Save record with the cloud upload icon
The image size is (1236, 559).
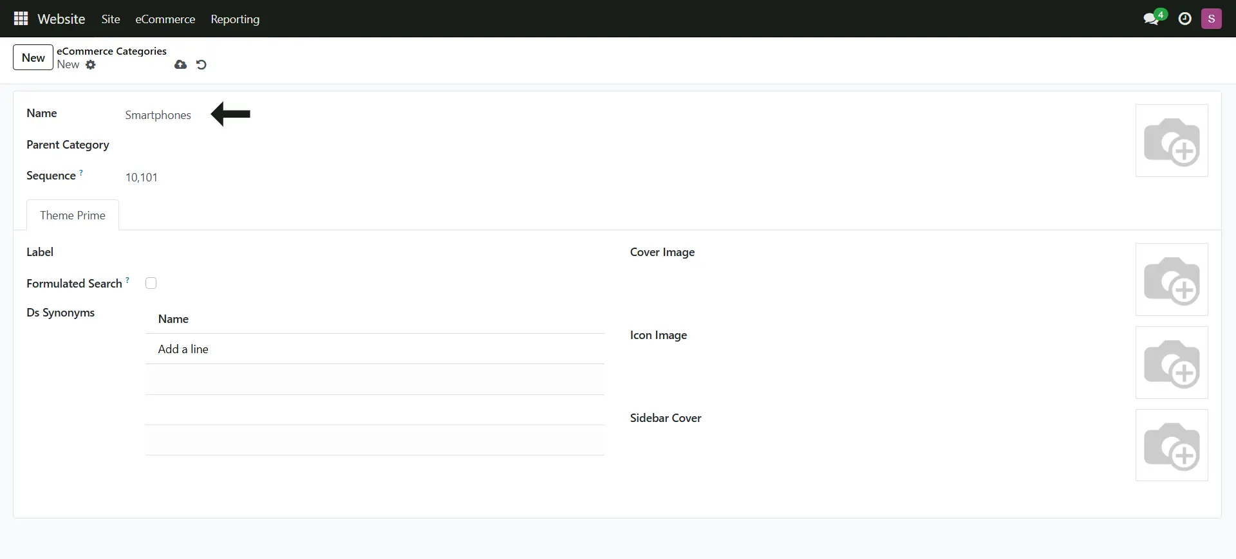180,64
